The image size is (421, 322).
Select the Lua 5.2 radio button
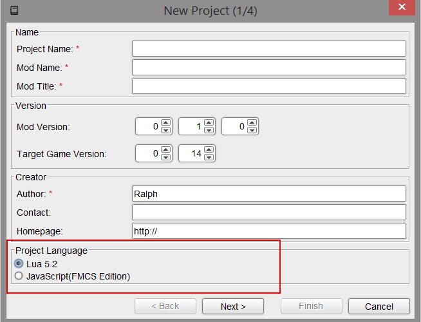[x=19, y=263]
